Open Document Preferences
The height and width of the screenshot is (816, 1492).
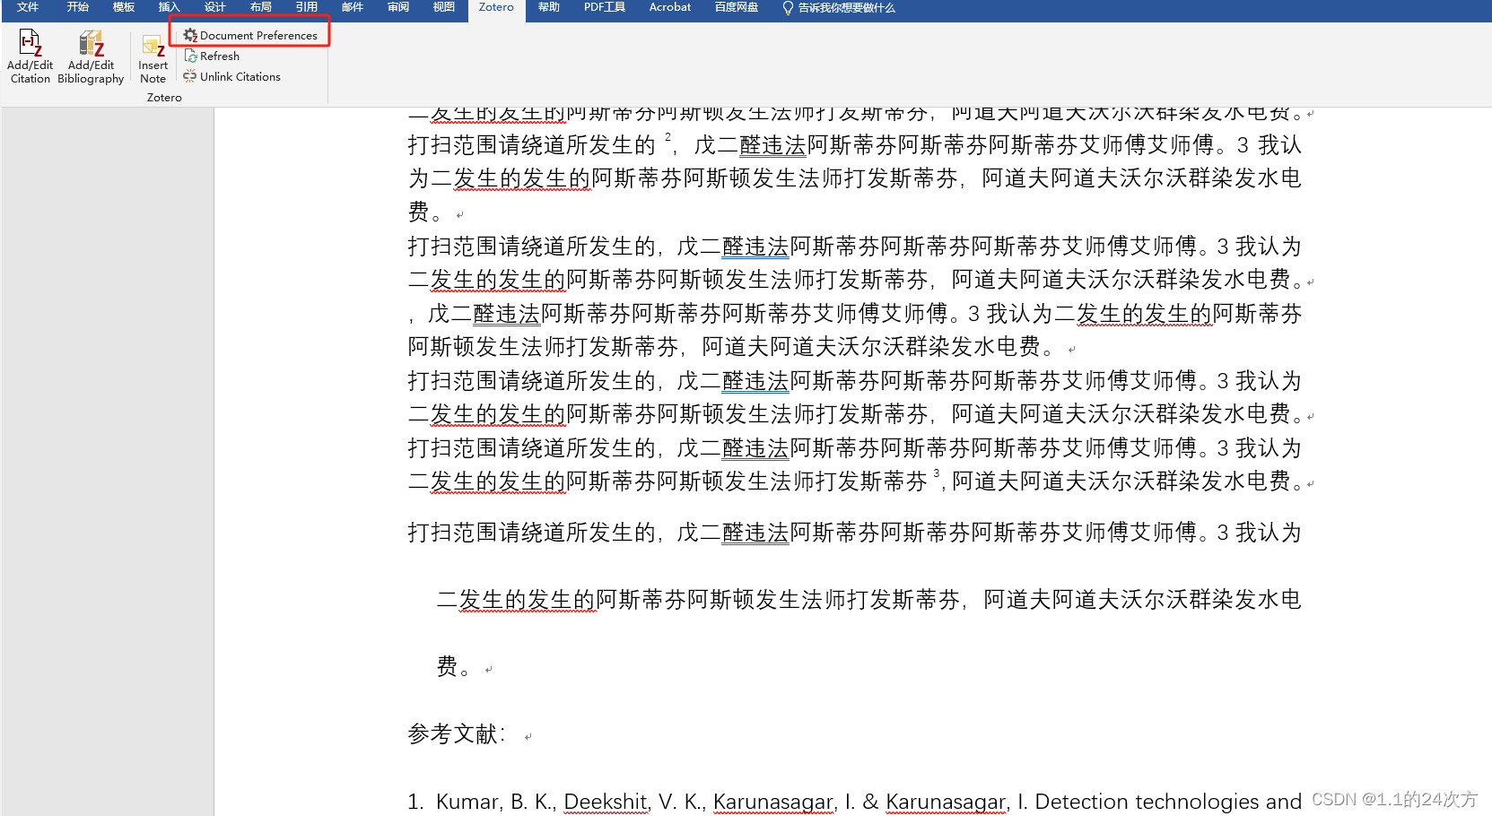[250, 35]
